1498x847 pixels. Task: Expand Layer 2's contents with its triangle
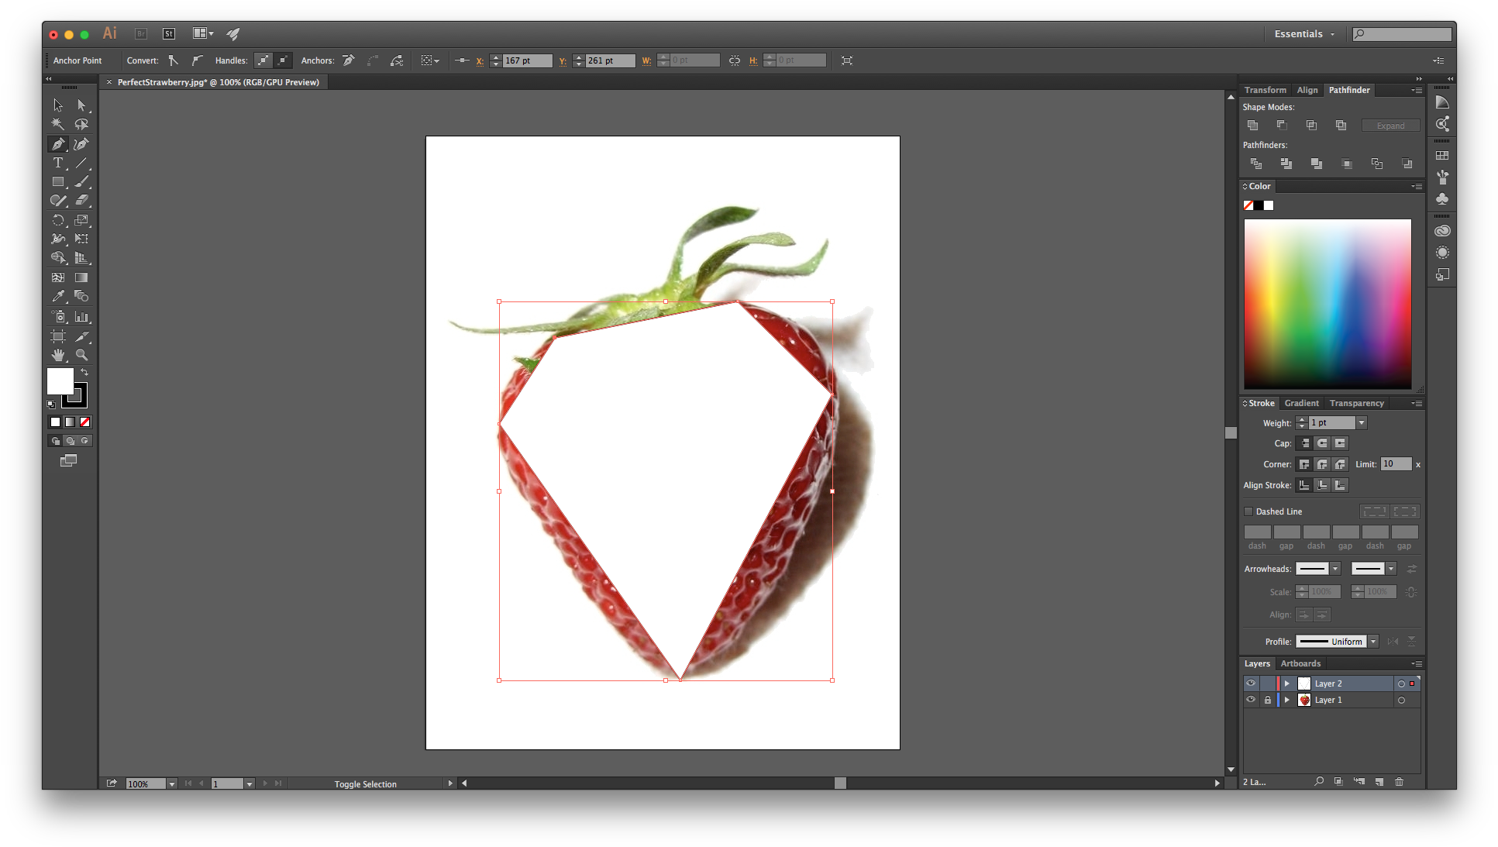(x=1286, y=683)
